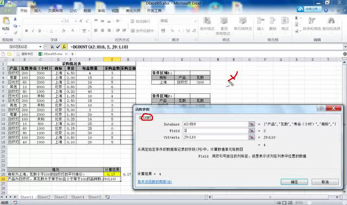Click the Database range selector icon
The height and width of the screenshot is (205, 347).
point(252,124)
